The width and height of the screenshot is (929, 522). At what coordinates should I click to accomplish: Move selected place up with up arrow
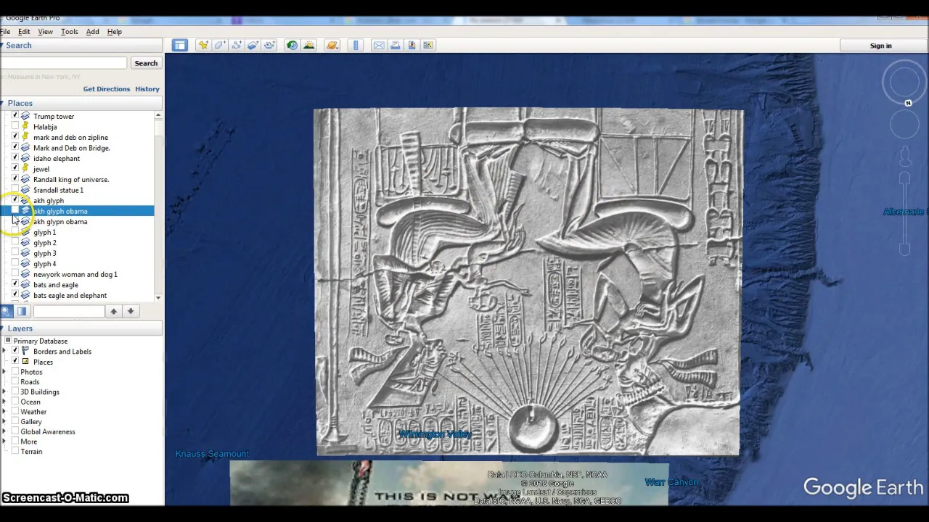coord(113,311)
